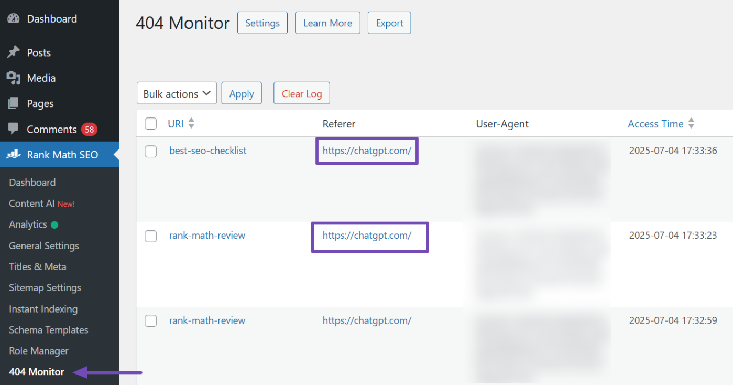Click the Media library icon
This screenshot has height=385, width=733.
[14, 78]
